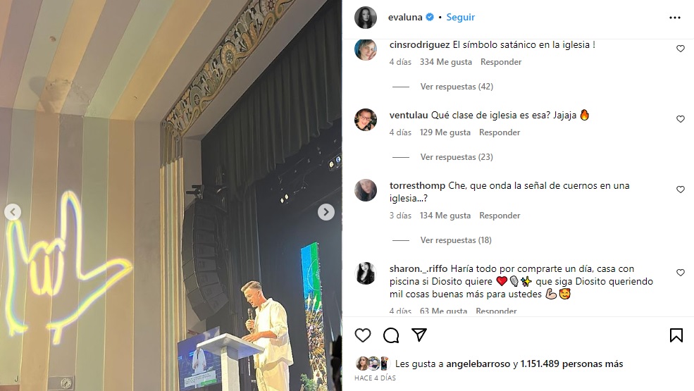Open the comment bubble icon

point(391,335)
